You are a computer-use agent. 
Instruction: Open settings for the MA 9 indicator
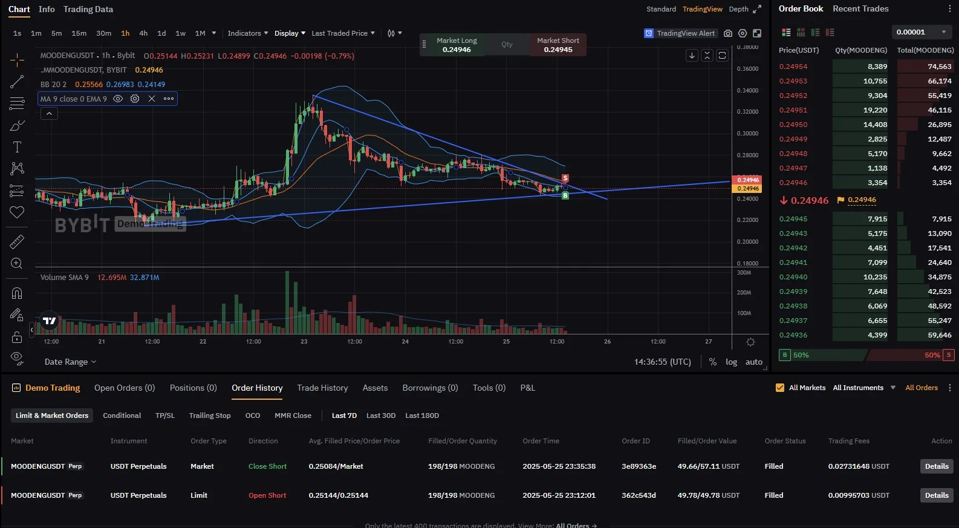(x=135, y=99)
